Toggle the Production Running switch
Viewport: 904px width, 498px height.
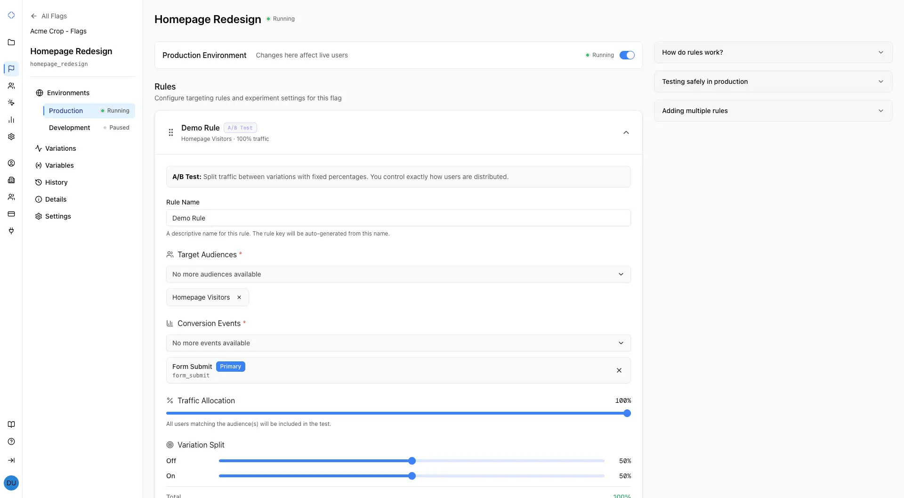click(x=627, y=55)
